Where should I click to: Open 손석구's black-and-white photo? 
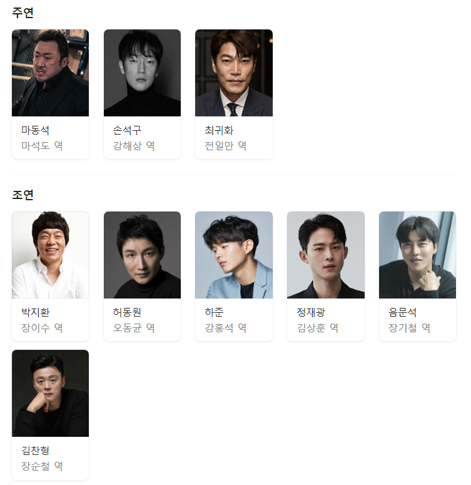click(x=142, y=73)
